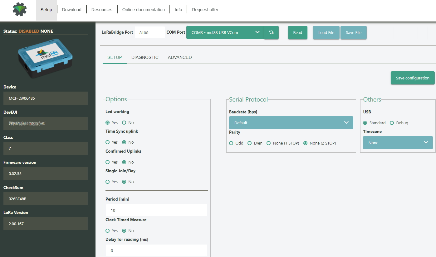
Task: Click the LoRaBridge Port input field
Action: tap(149, 32)
